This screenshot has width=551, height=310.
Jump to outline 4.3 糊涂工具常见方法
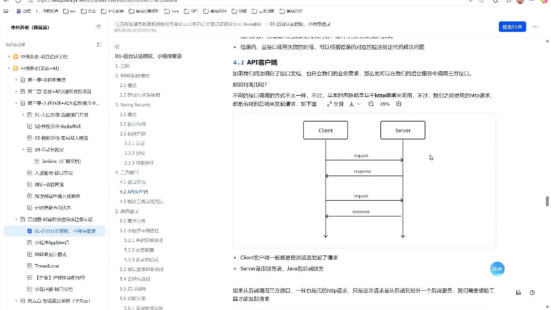click(x=142, y=202)
